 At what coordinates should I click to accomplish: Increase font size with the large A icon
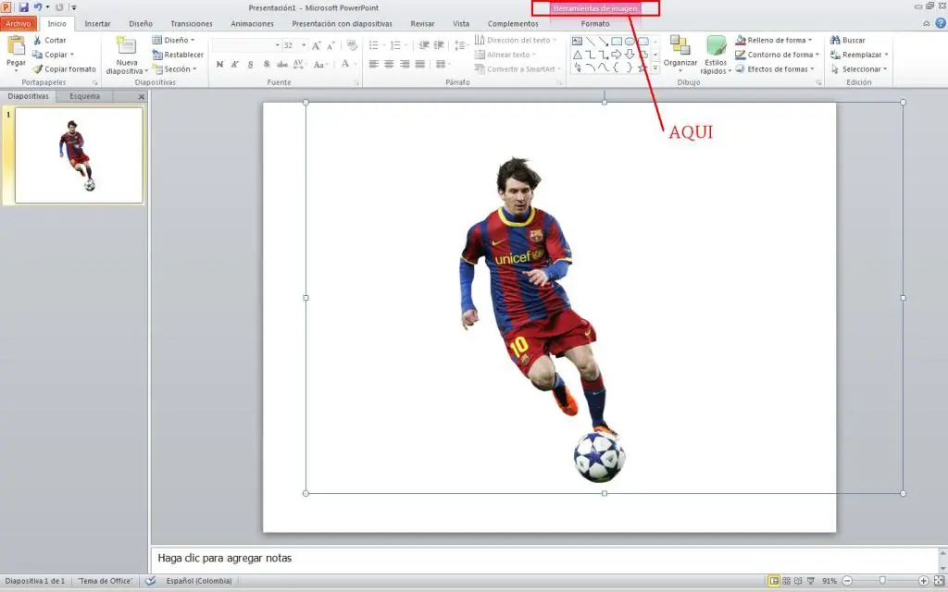317,45
